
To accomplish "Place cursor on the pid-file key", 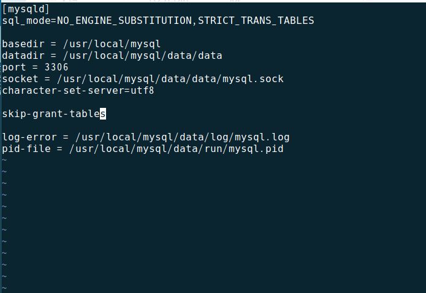I will pos(26,149).
